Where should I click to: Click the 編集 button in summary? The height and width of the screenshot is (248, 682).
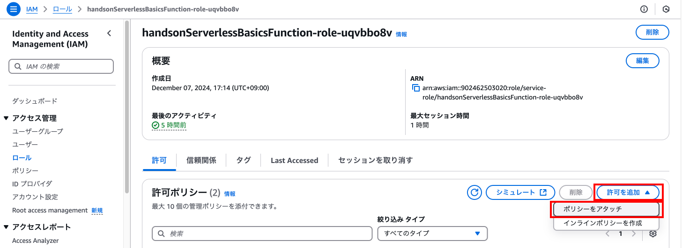pos(642,61)
